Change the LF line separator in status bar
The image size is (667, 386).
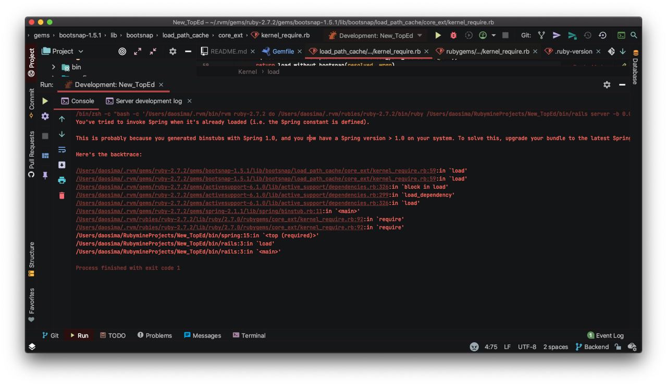[x=507, y=347]
